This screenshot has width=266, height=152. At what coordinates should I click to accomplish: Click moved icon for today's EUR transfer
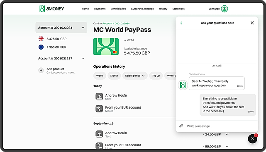click(99, 109)
